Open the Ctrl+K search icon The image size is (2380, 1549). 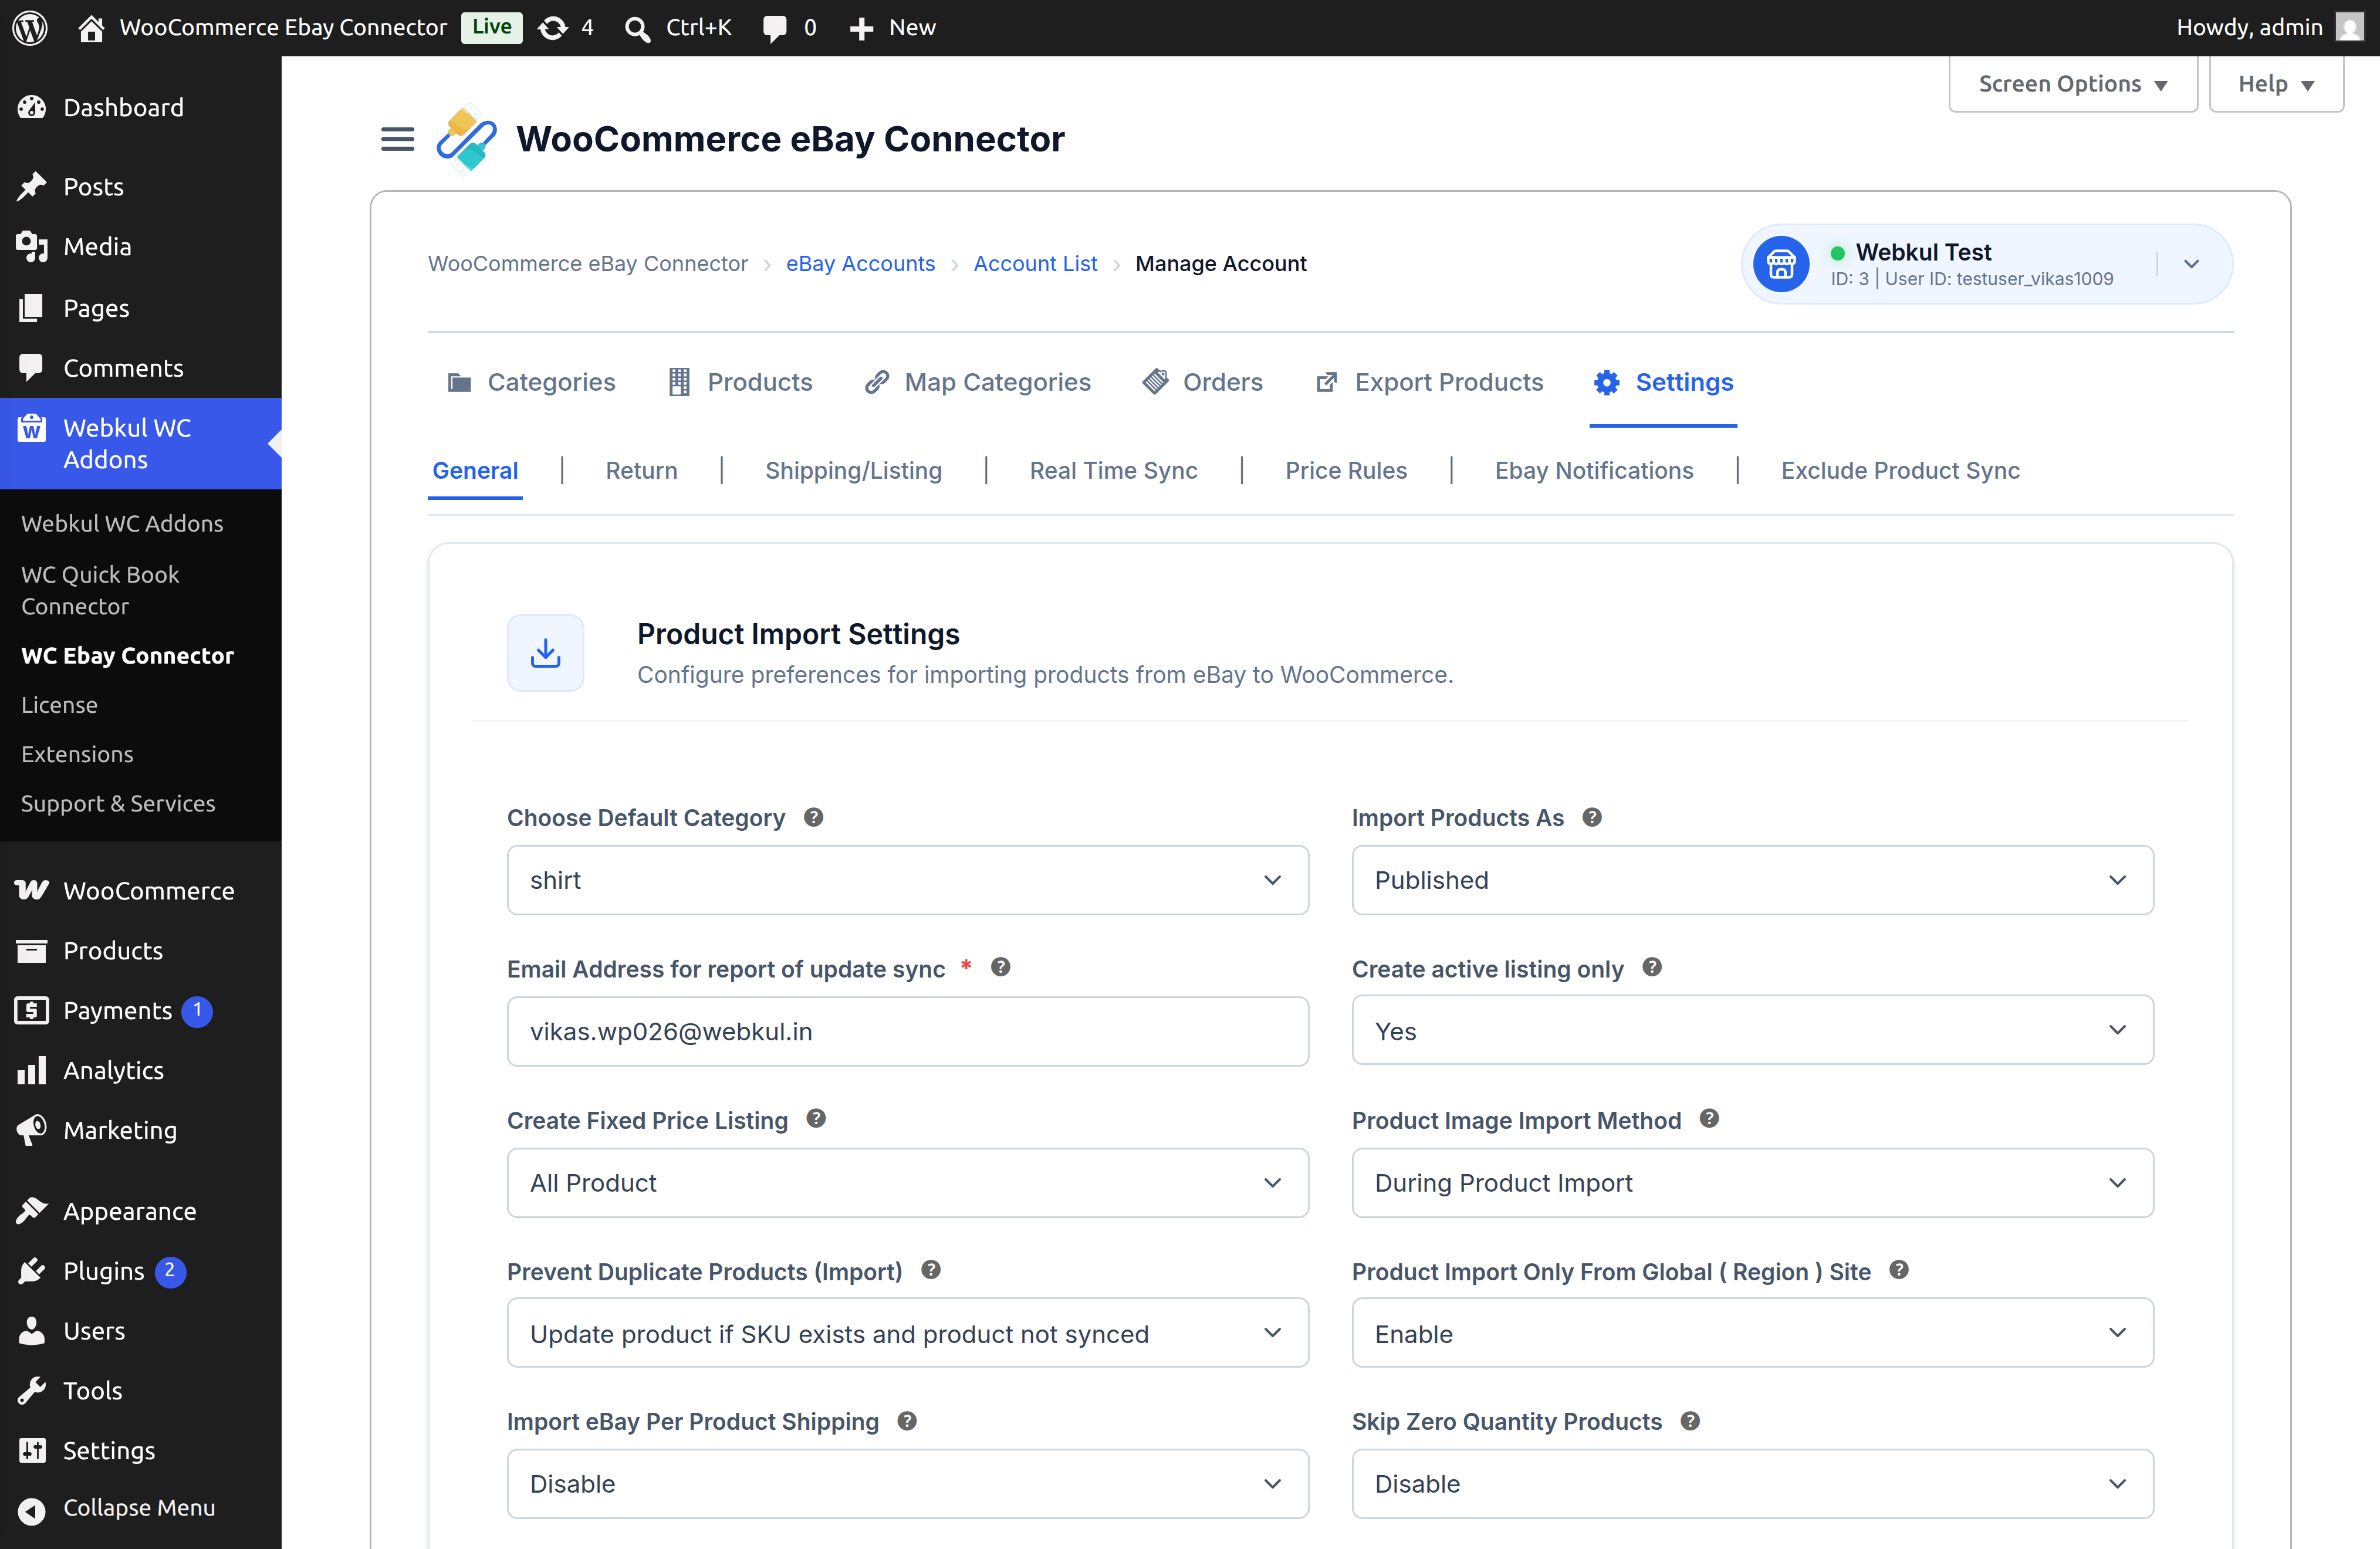[637, 28]
